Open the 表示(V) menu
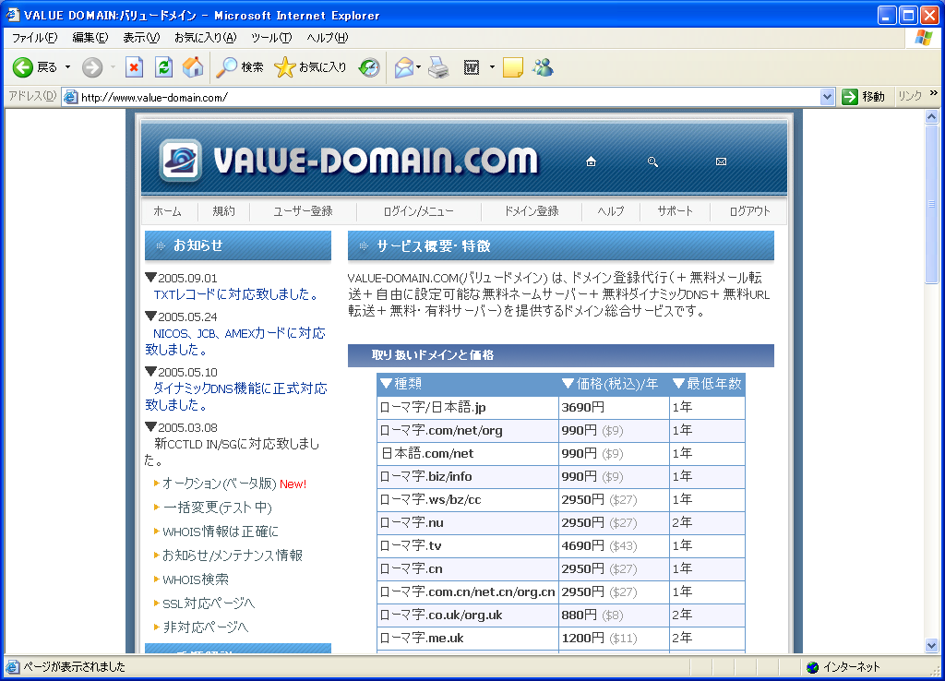This screenshot has width=945, height=681. (x=141, y=38)
